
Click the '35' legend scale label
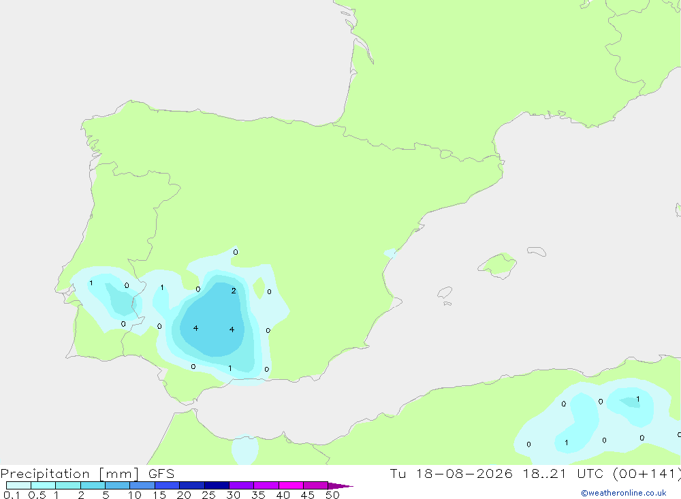click(258, 495)
